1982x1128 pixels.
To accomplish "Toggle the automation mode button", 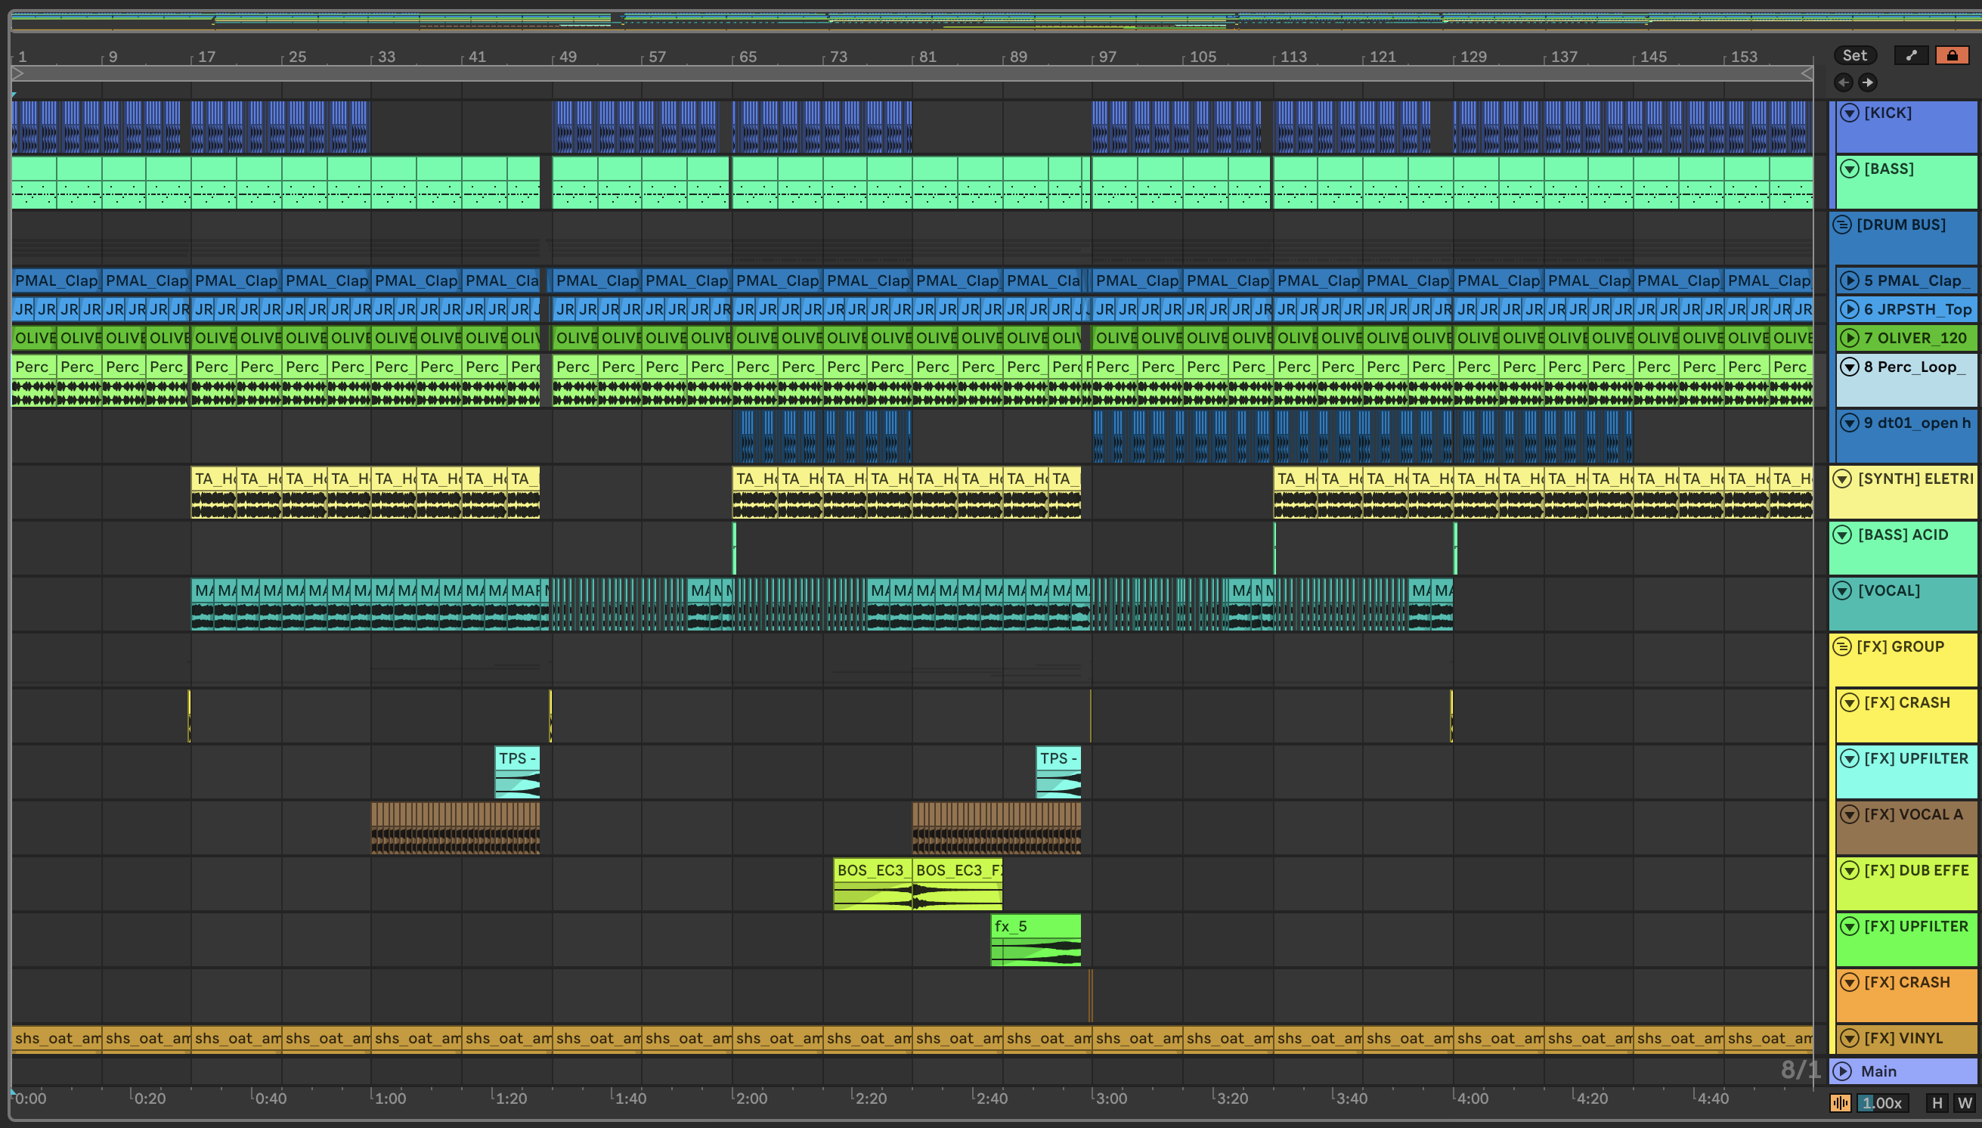I will pos(1911,55).
